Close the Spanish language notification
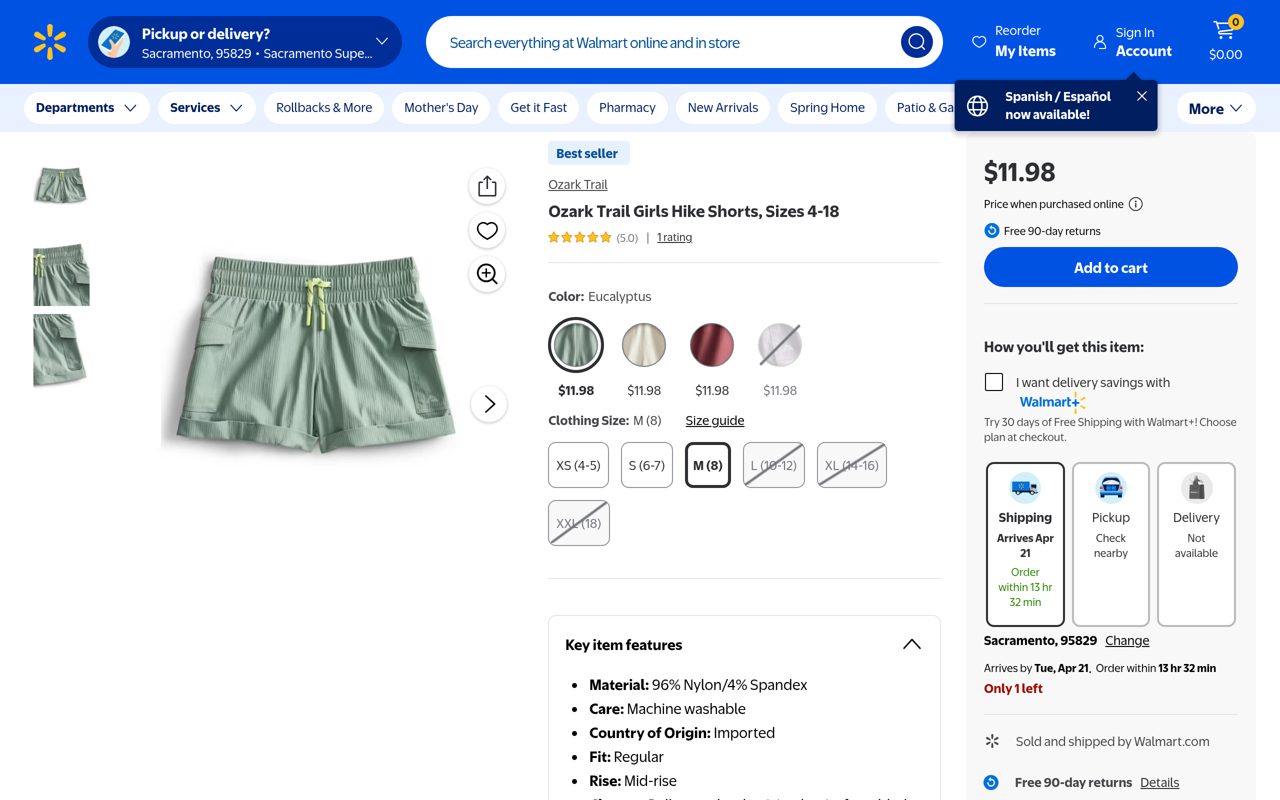The height and width of the screenshot is (800, 1280). pyautogui.click(x=1142, y=96)
